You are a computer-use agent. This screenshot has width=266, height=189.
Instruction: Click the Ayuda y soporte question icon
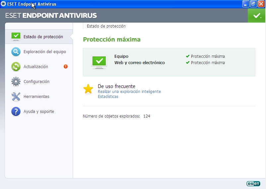16,112
